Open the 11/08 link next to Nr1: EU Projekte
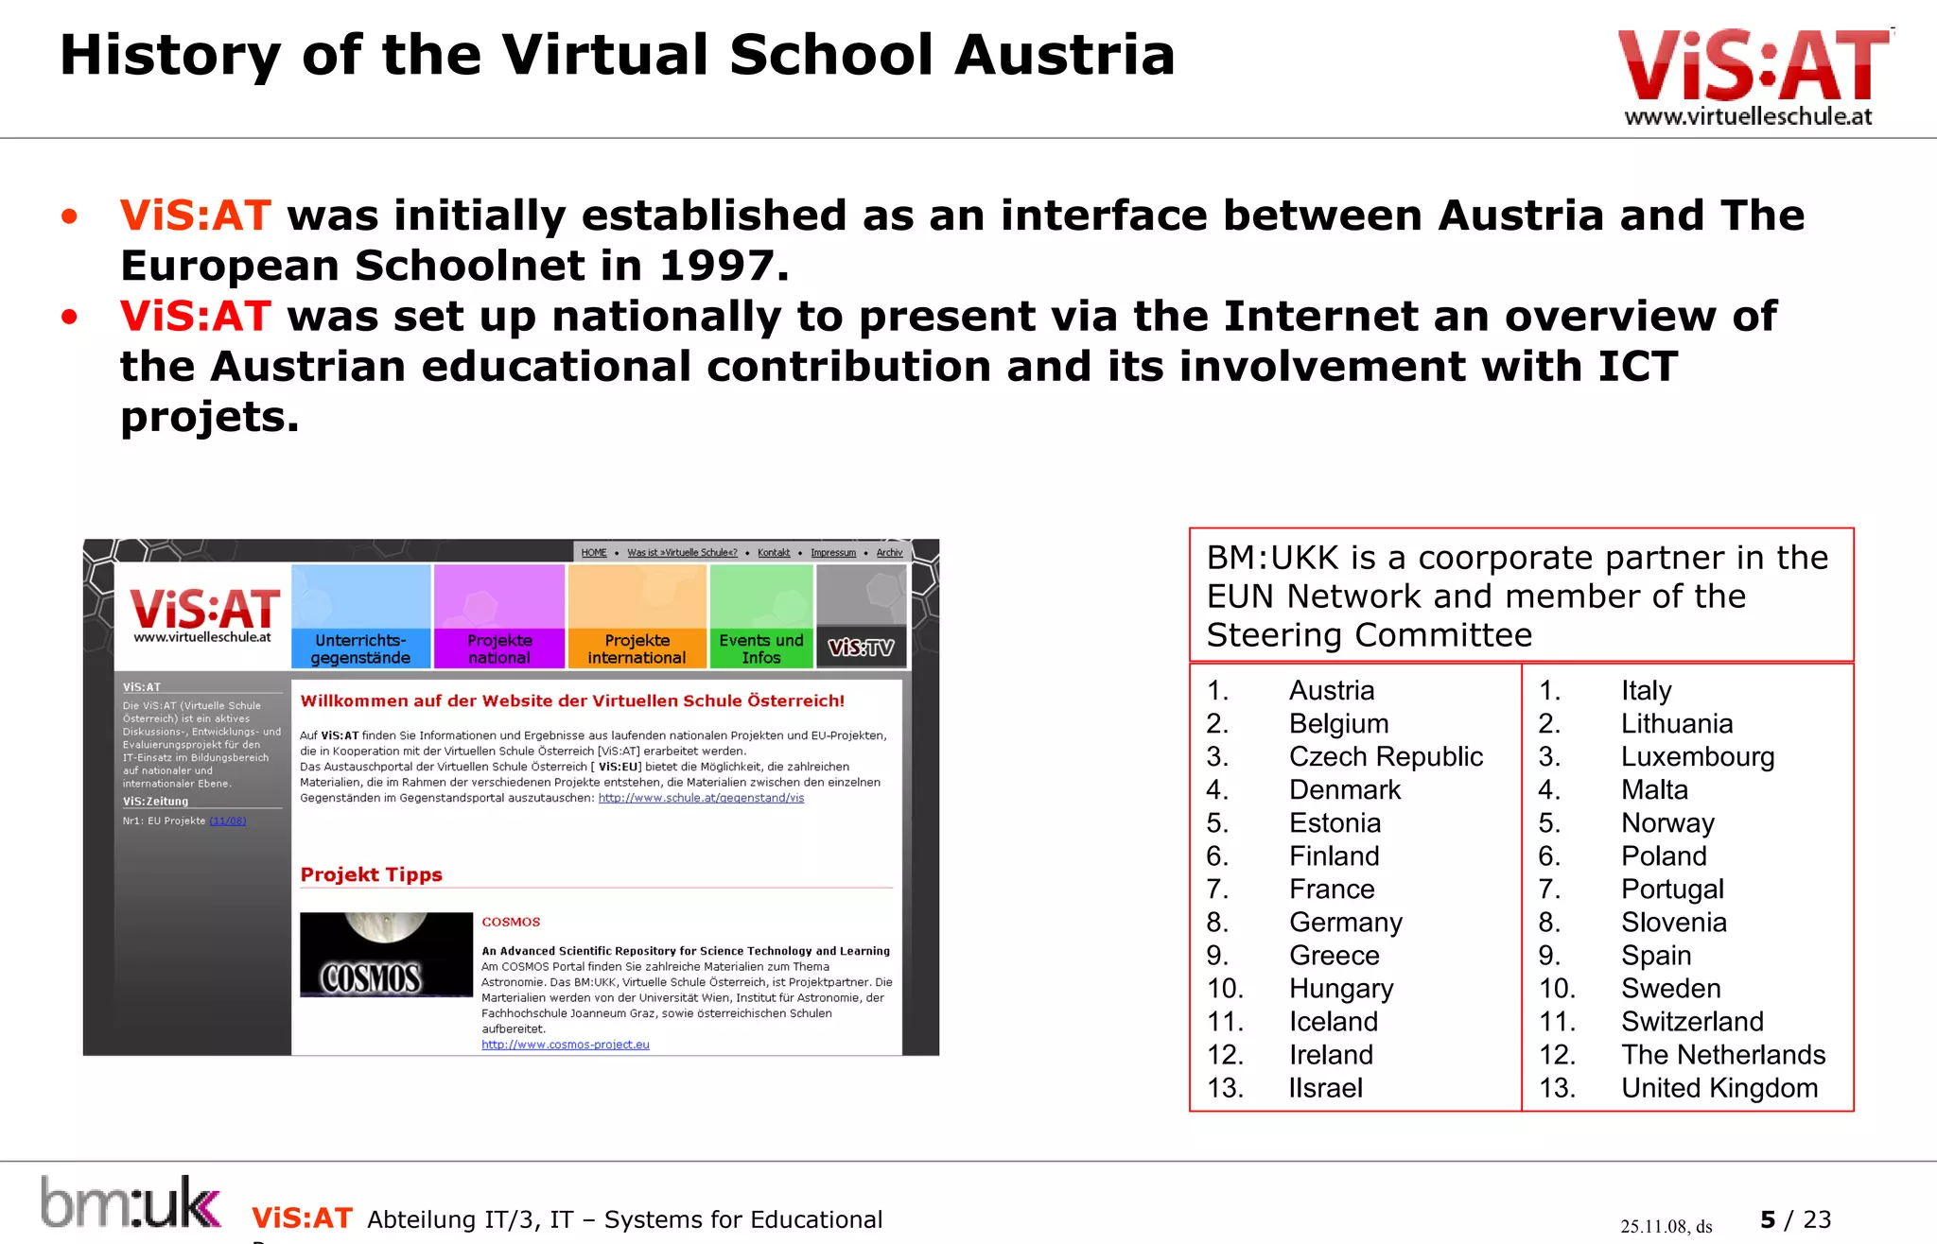This screenshot has height=1244, width=1937. pos(228,821)
